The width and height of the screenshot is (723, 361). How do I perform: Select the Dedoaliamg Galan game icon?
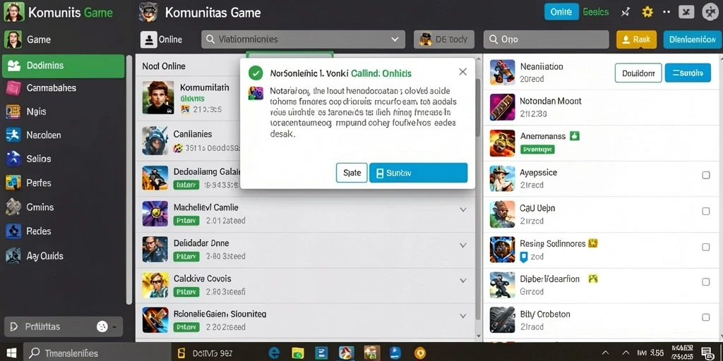(x=155, y=178)
